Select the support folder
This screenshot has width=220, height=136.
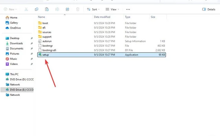coord(102,37)
